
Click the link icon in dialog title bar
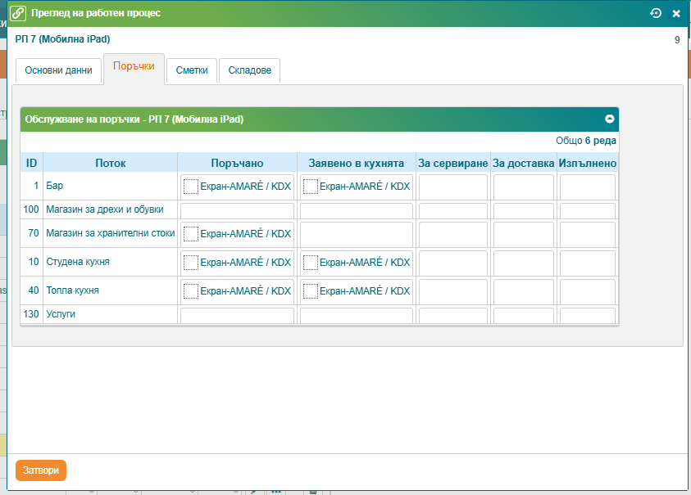(x=18, y=13)
